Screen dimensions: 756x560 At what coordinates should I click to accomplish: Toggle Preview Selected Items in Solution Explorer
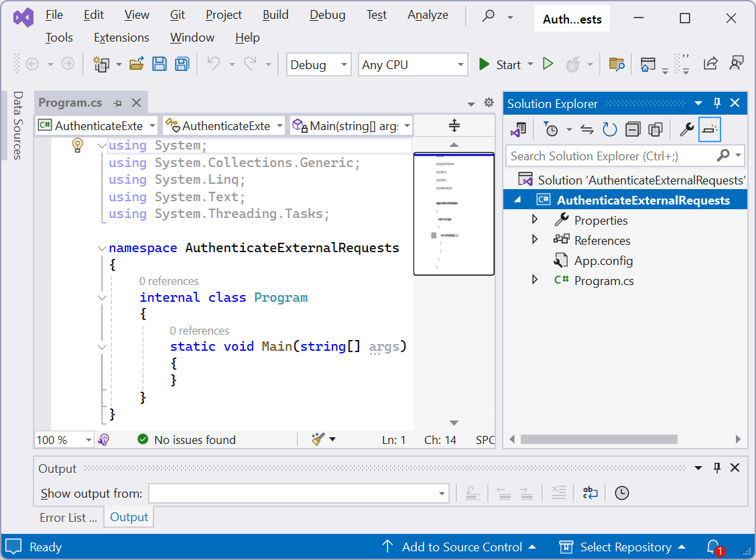(710, 129)
